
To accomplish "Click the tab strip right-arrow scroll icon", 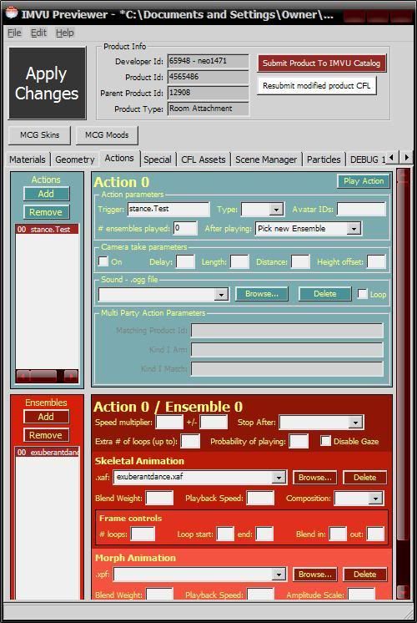I will click(x=406, y=158).
